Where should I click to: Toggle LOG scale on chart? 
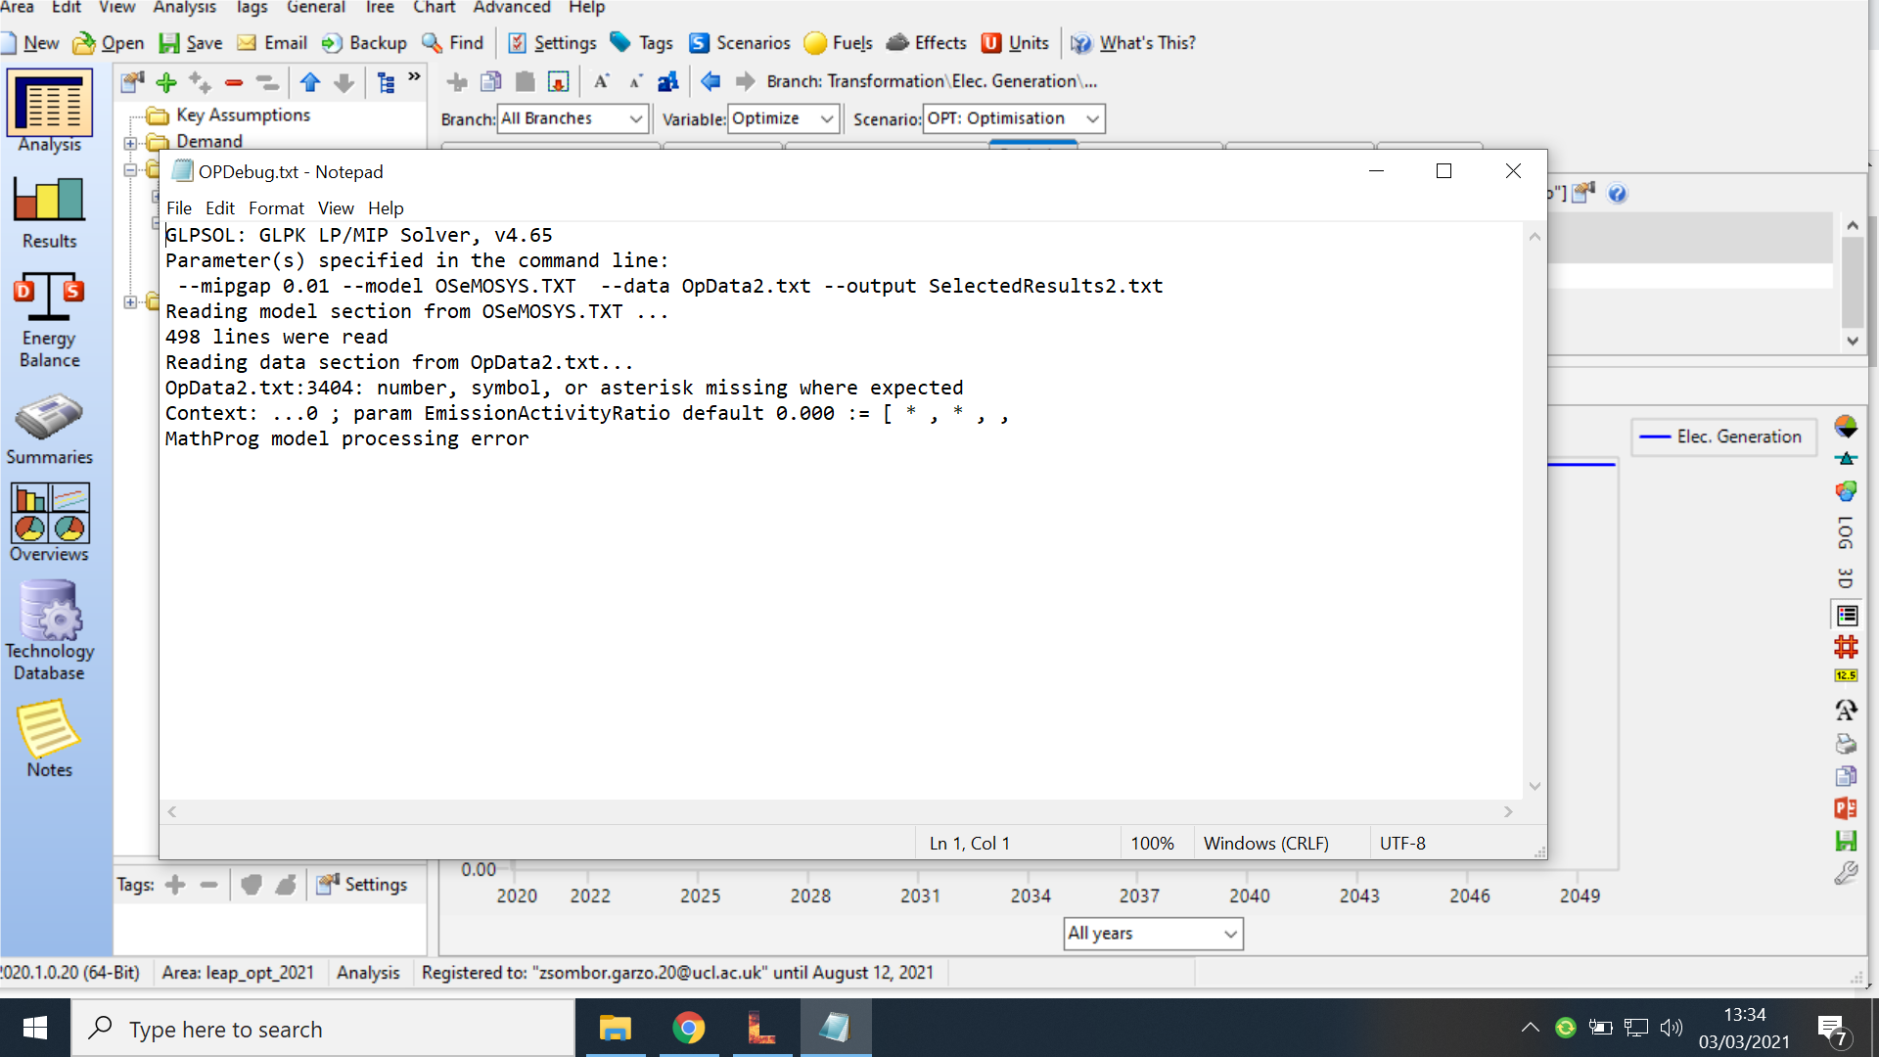(1846, 533)
